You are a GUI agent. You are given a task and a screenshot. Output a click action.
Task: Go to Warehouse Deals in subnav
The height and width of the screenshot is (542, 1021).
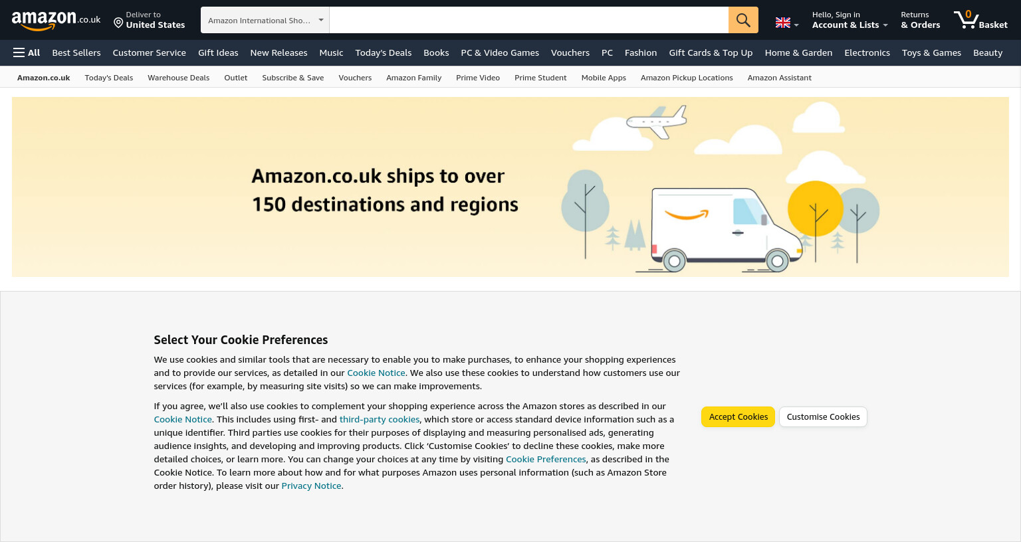pos(178,78)
